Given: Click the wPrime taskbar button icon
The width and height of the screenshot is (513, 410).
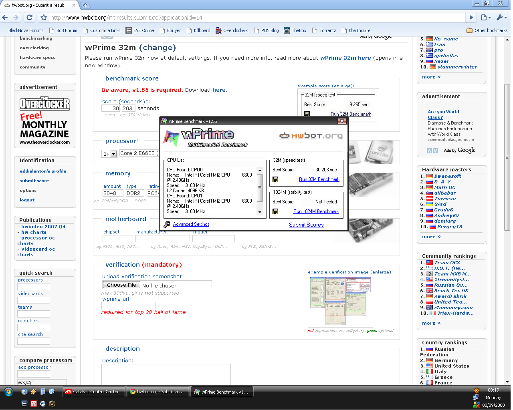Looking at the screenshot, I should click(x=197, y=392).
